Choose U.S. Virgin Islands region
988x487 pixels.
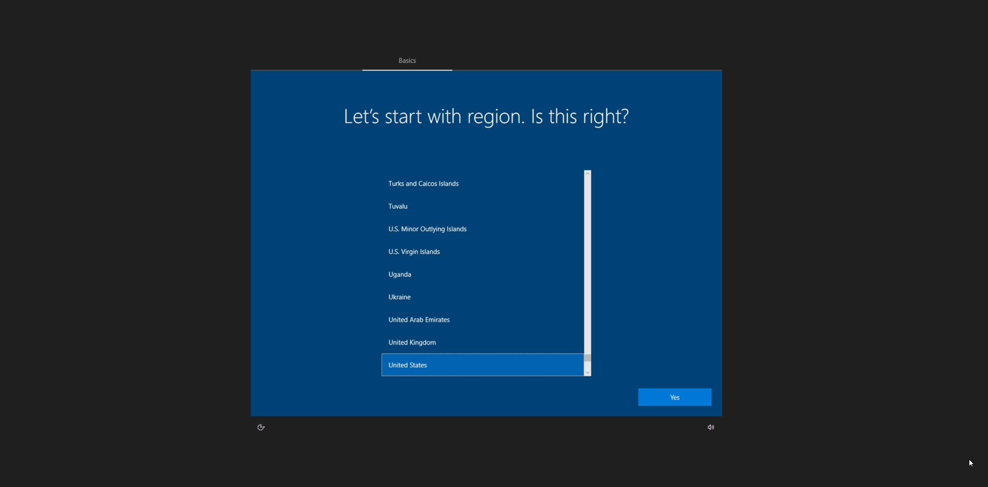point(414,251)
